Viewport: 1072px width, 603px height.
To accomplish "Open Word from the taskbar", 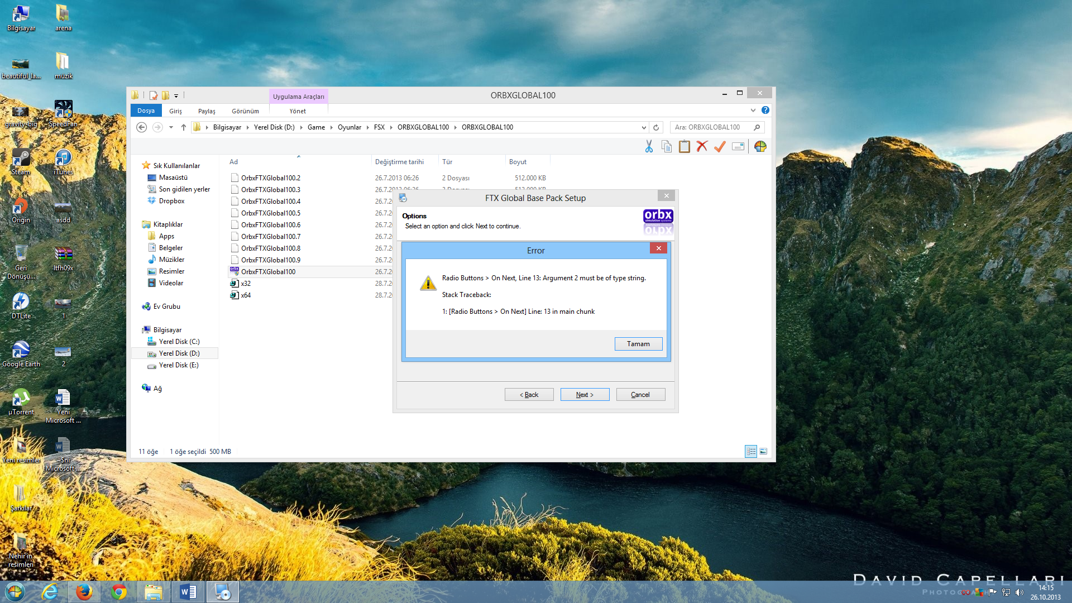I will pyautogui.click(x=188, y=592).
